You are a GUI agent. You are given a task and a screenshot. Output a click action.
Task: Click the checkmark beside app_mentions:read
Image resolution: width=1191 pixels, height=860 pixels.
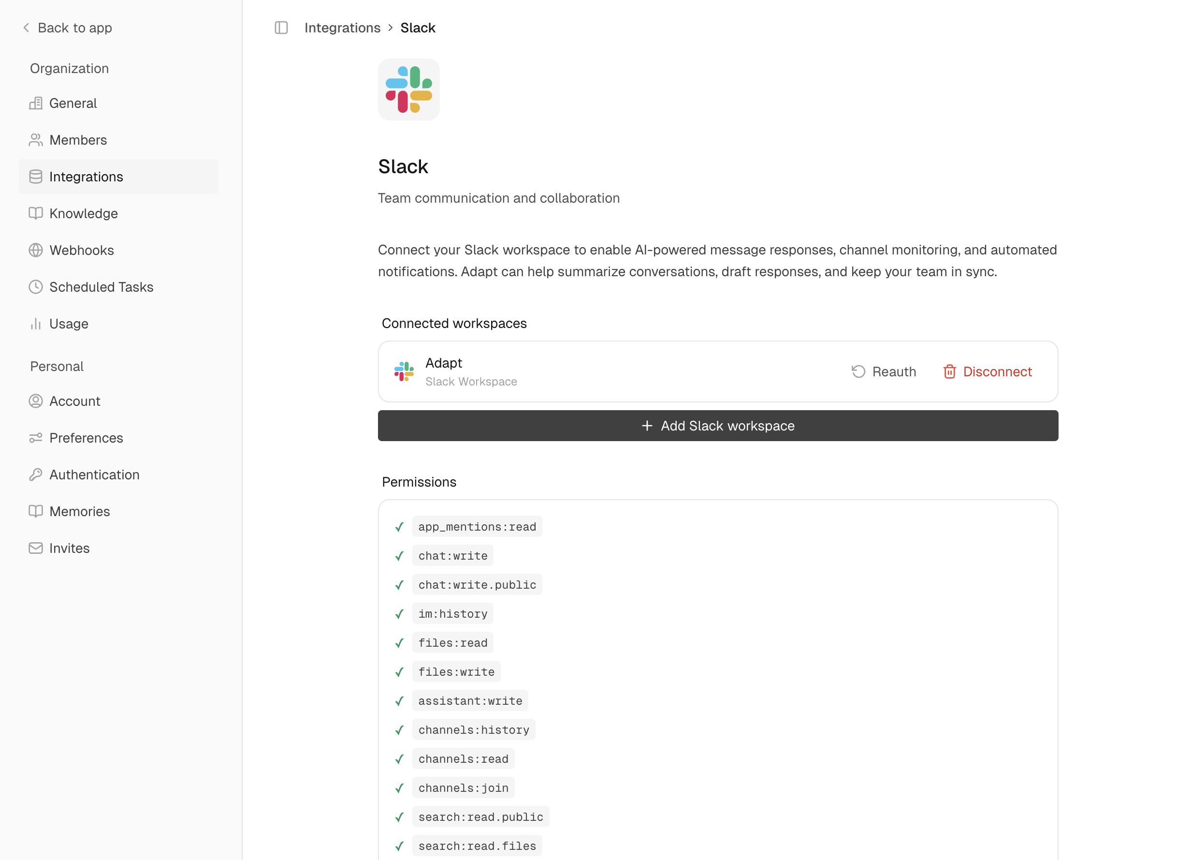pyautogui.click(x=399, y=526)
